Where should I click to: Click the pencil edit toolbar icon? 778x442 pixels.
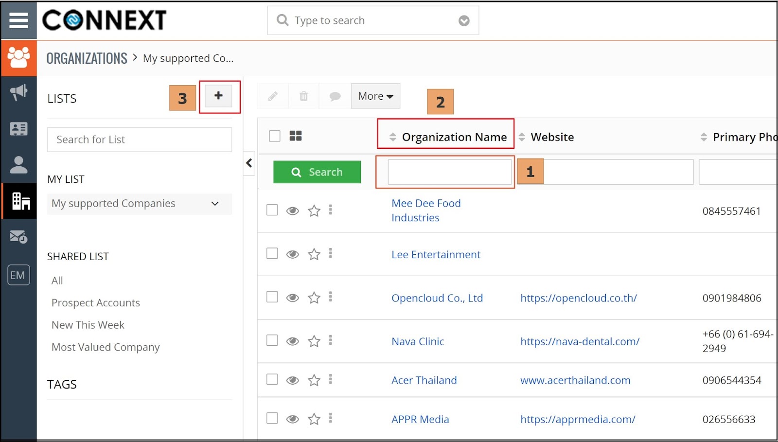coord(273,96)
